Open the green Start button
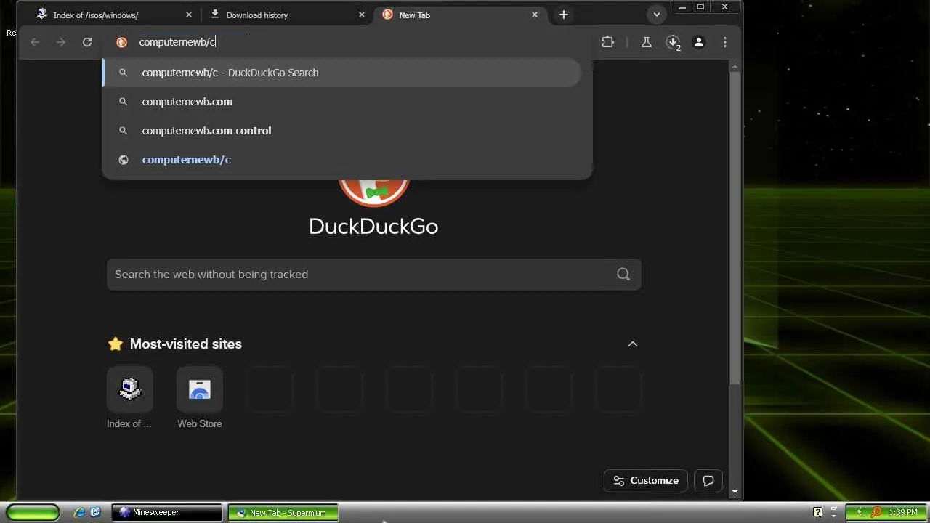 pos(33,513)
